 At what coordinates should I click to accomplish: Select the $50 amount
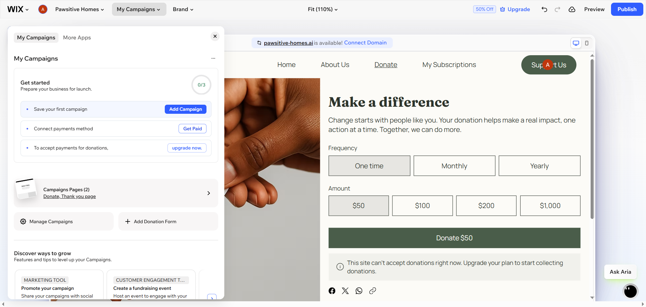click(x=358, y=206)
